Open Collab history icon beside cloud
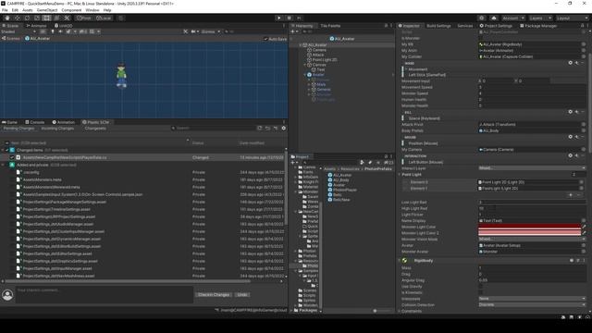The image size is (592, 333). [481, 18]
